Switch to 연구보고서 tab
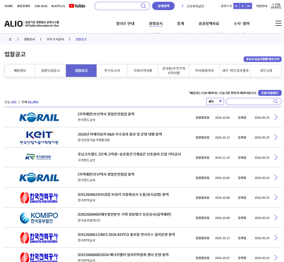 112,71
